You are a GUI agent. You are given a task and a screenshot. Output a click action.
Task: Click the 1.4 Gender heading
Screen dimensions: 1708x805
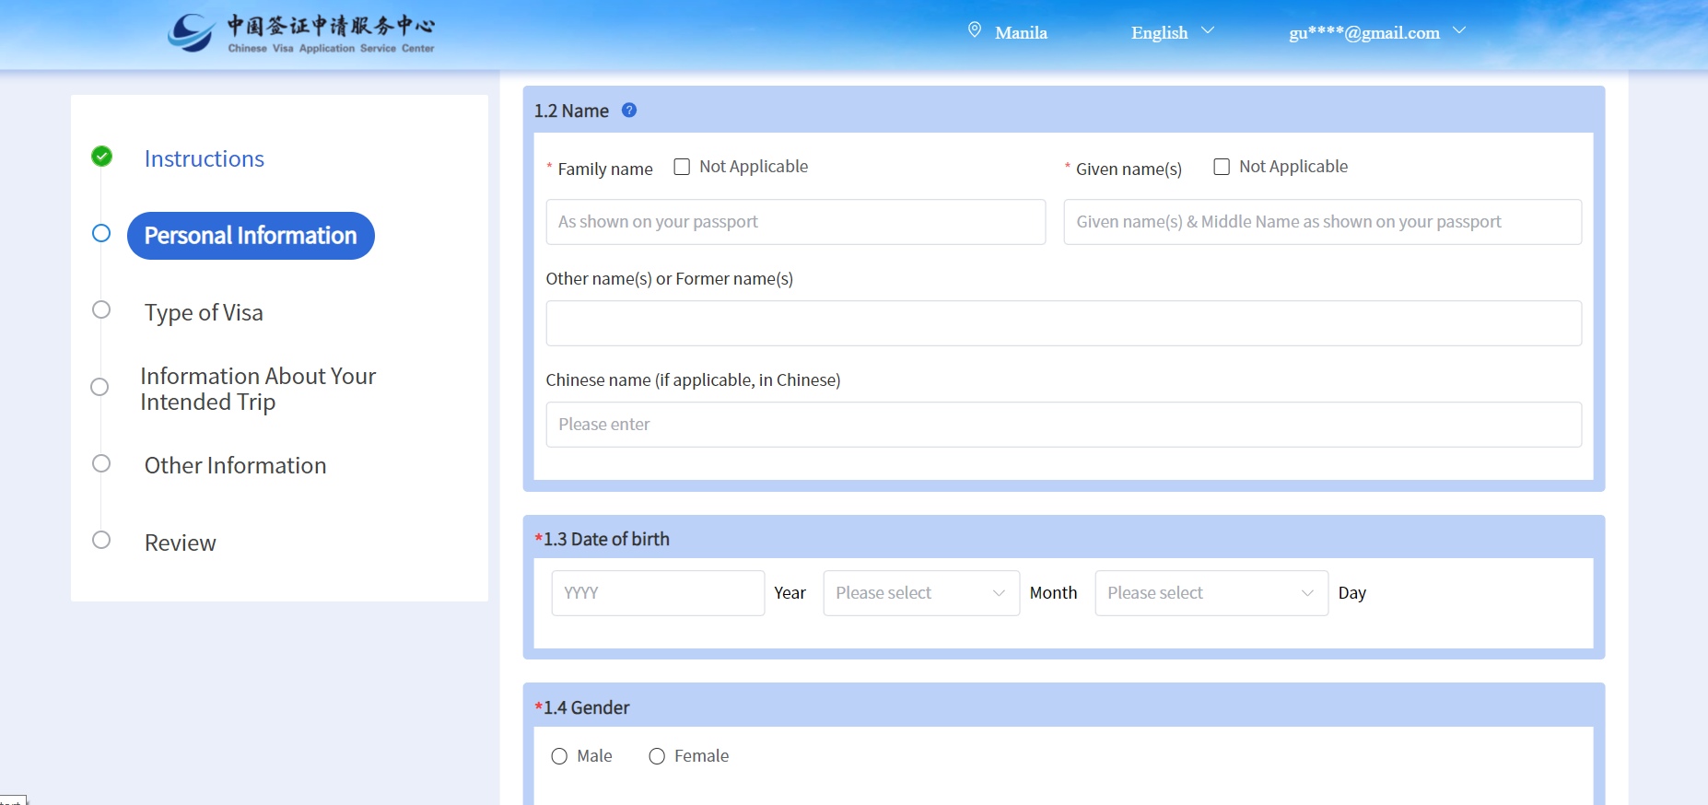tap(582, 707)
